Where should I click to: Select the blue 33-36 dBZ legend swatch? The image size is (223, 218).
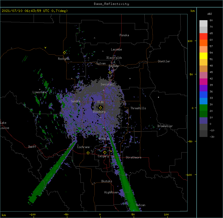point(203,95)
